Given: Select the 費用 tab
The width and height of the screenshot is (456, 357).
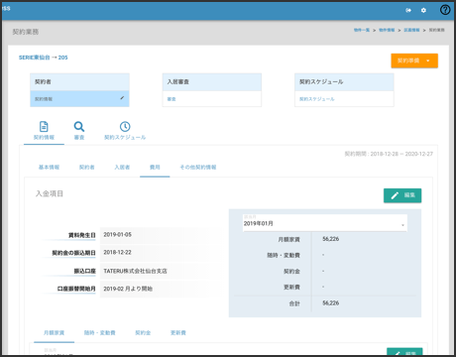Looking at the screenshot, I should tap(155, 168).
